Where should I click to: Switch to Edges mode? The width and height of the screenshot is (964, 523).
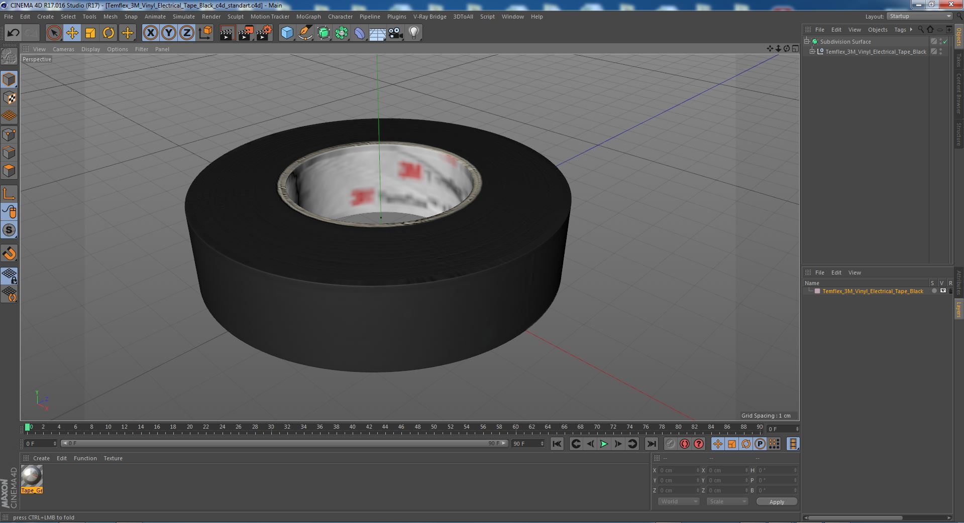pos(9,152)
